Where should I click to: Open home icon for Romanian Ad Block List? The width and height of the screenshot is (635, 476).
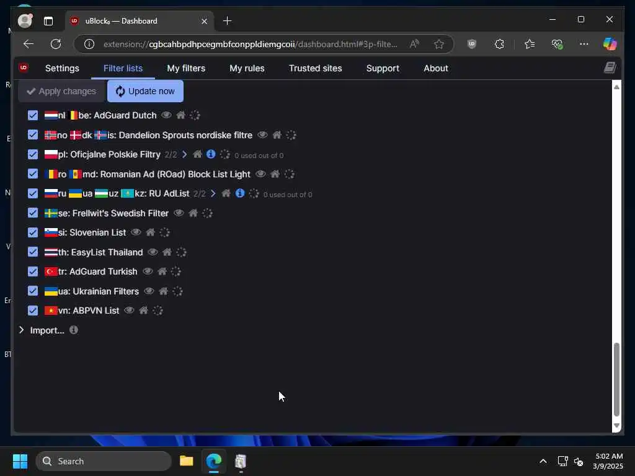click(275, 174)
